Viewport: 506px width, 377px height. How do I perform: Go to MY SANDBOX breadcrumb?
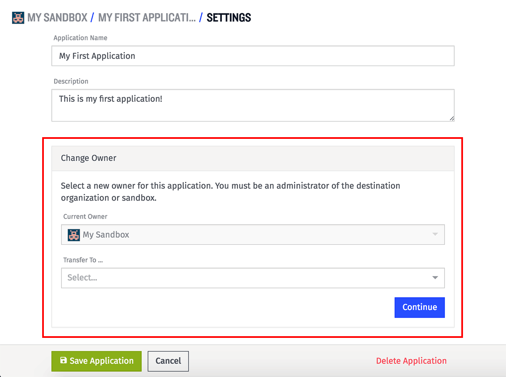(57, 18)
